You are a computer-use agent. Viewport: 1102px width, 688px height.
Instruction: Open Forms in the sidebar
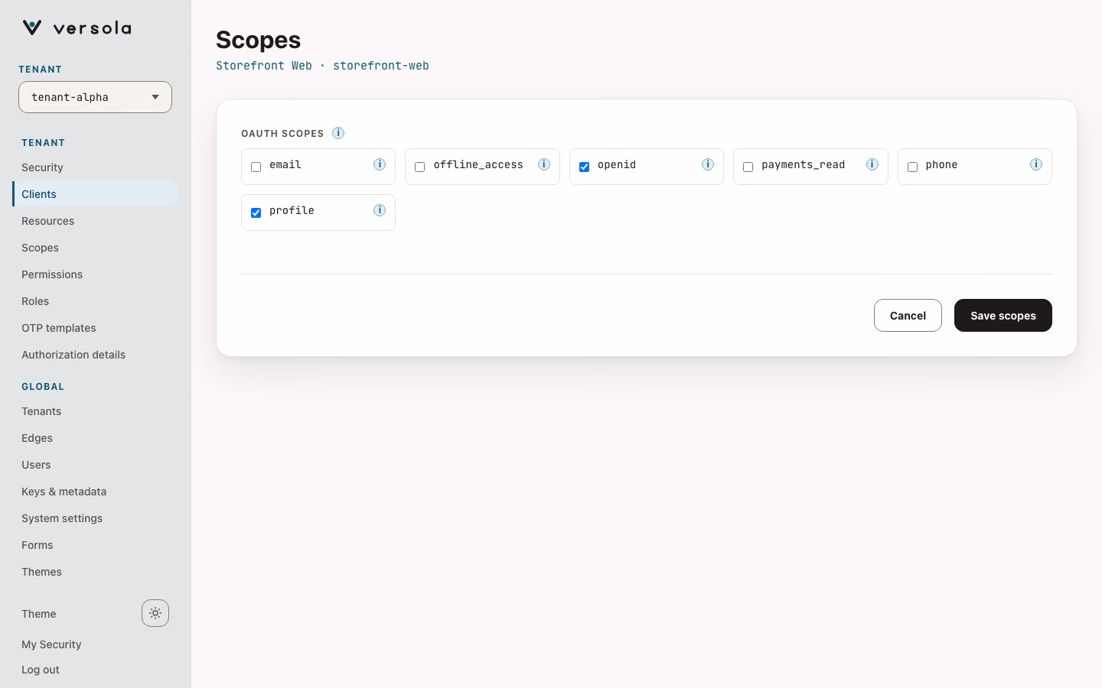(95, 545)
